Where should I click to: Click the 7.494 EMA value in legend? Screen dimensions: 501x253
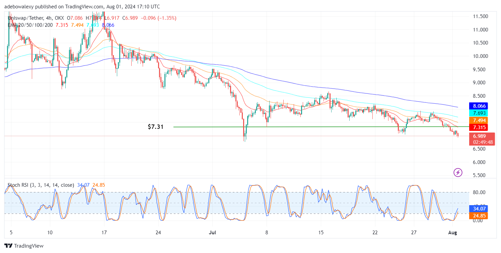(x=77, y=25)
